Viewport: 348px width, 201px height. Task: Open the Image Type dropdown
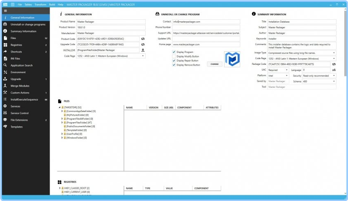pos(302,53)
